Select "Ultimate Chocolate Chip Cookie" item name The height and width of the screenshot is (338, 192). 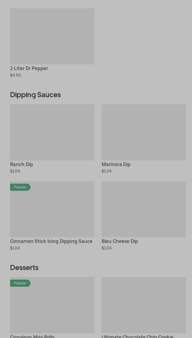point(137,336)
